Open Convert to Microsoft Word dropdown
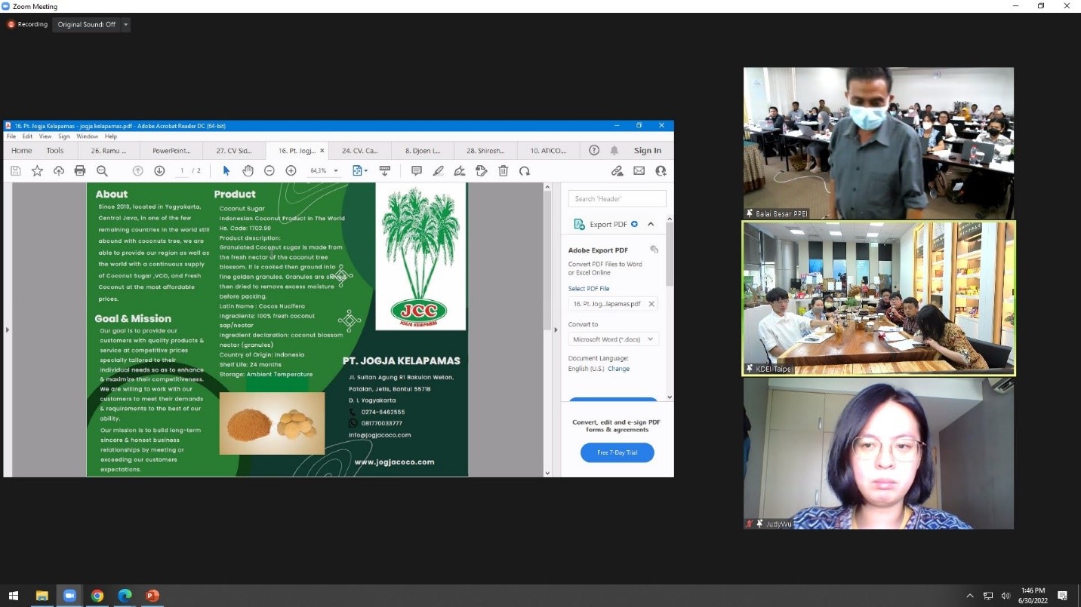The height and width of the screenshot is (607, 1081). pos(614,339)
